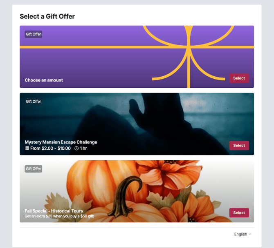The height and width of the screenshot is (248, 274).
Task: Click the clock icon next to 1 hr
Action: coord(76,148)
